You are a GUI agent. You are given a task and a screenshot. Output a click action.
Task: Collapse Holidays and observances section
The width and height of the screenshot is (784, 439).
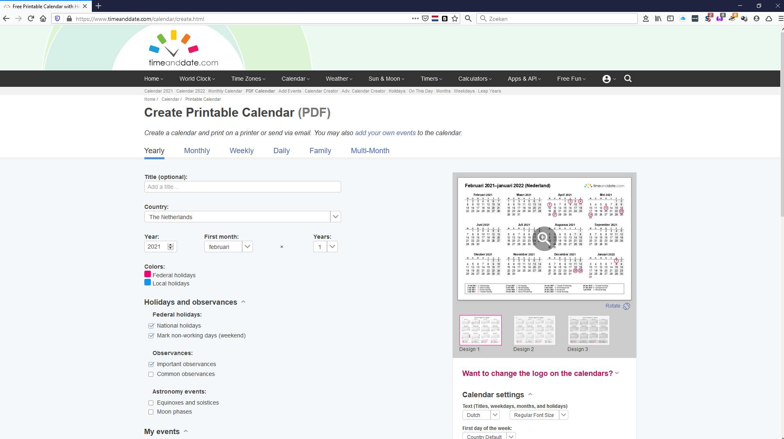click(195, 302)
